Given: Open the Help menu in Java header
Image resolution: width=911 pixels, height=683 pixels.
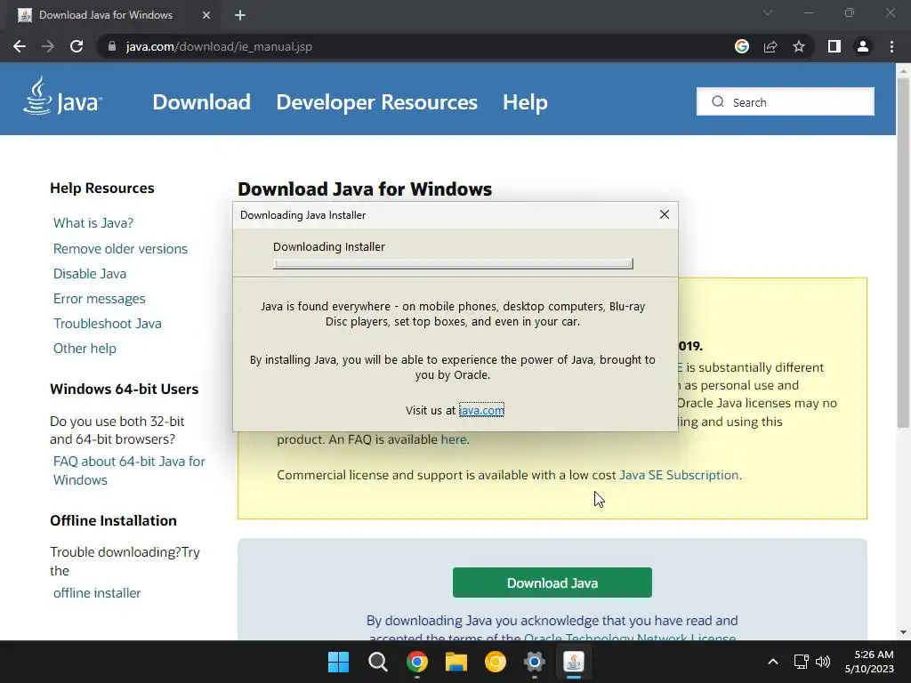Looking at the screenshot, I should tap(525, 102).
